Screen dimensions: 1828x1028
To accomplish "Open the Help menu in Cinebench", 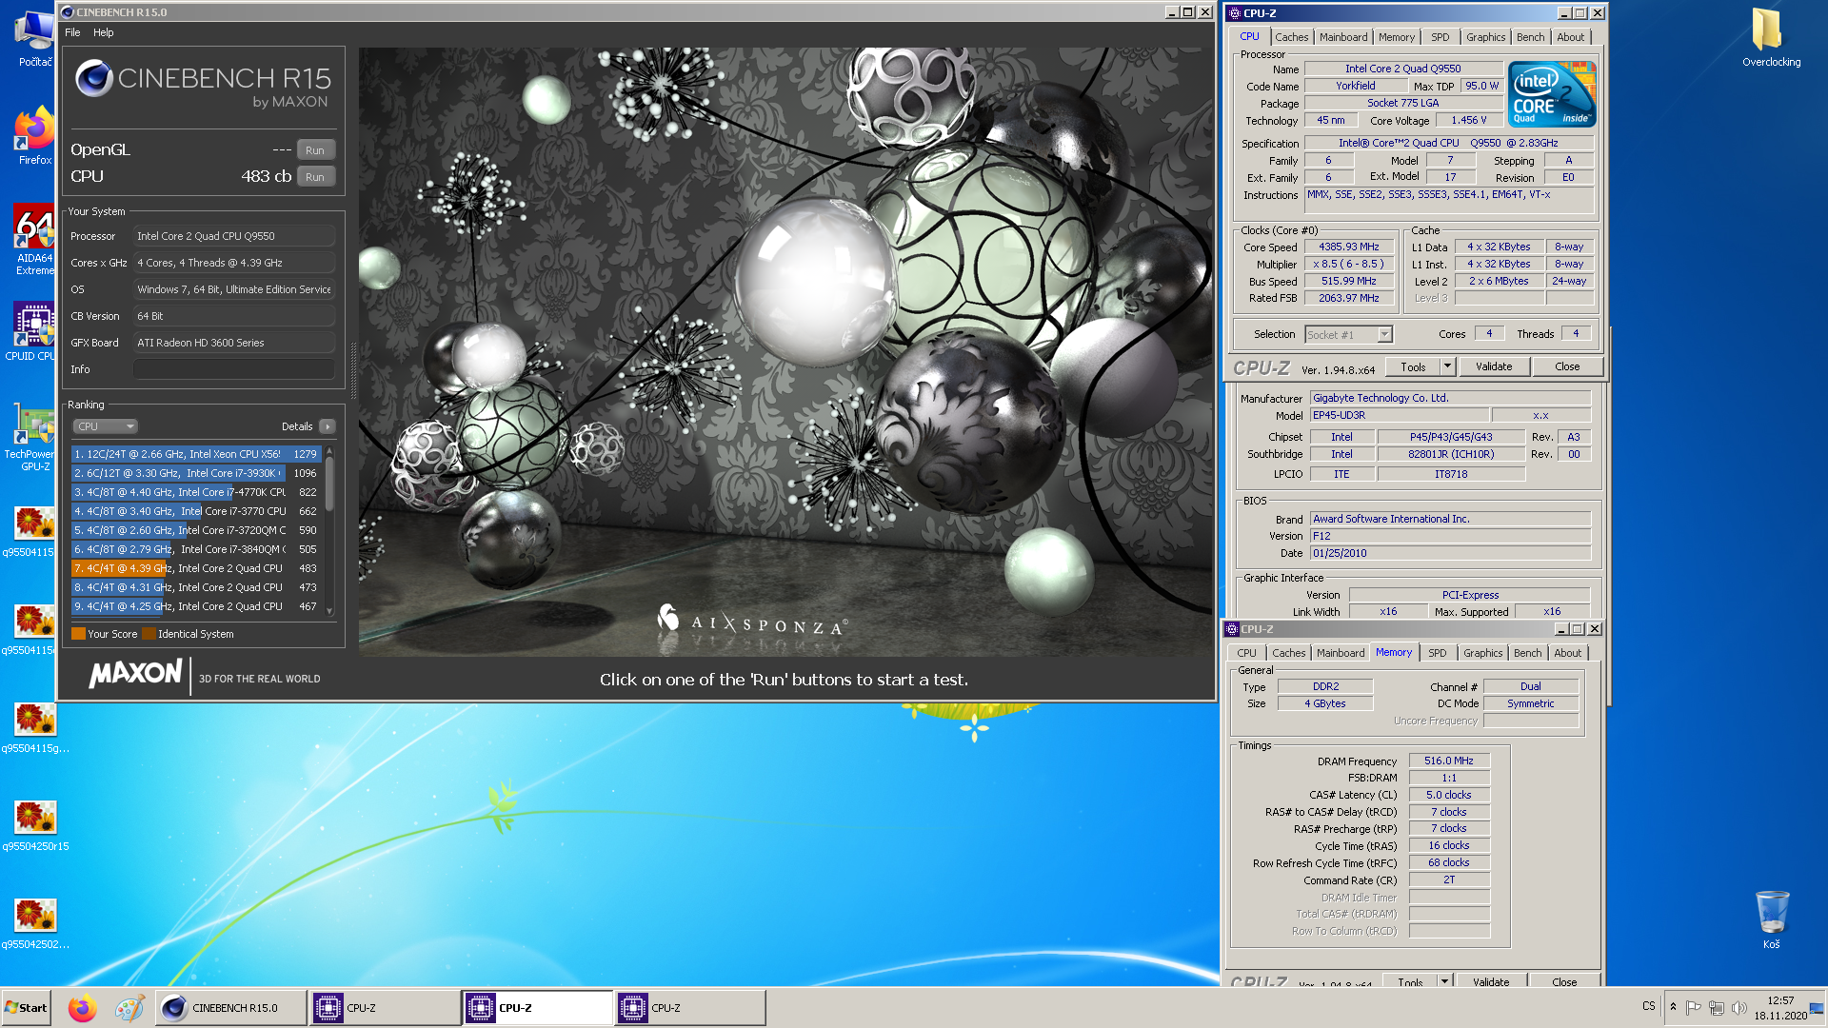I will 103,32.
